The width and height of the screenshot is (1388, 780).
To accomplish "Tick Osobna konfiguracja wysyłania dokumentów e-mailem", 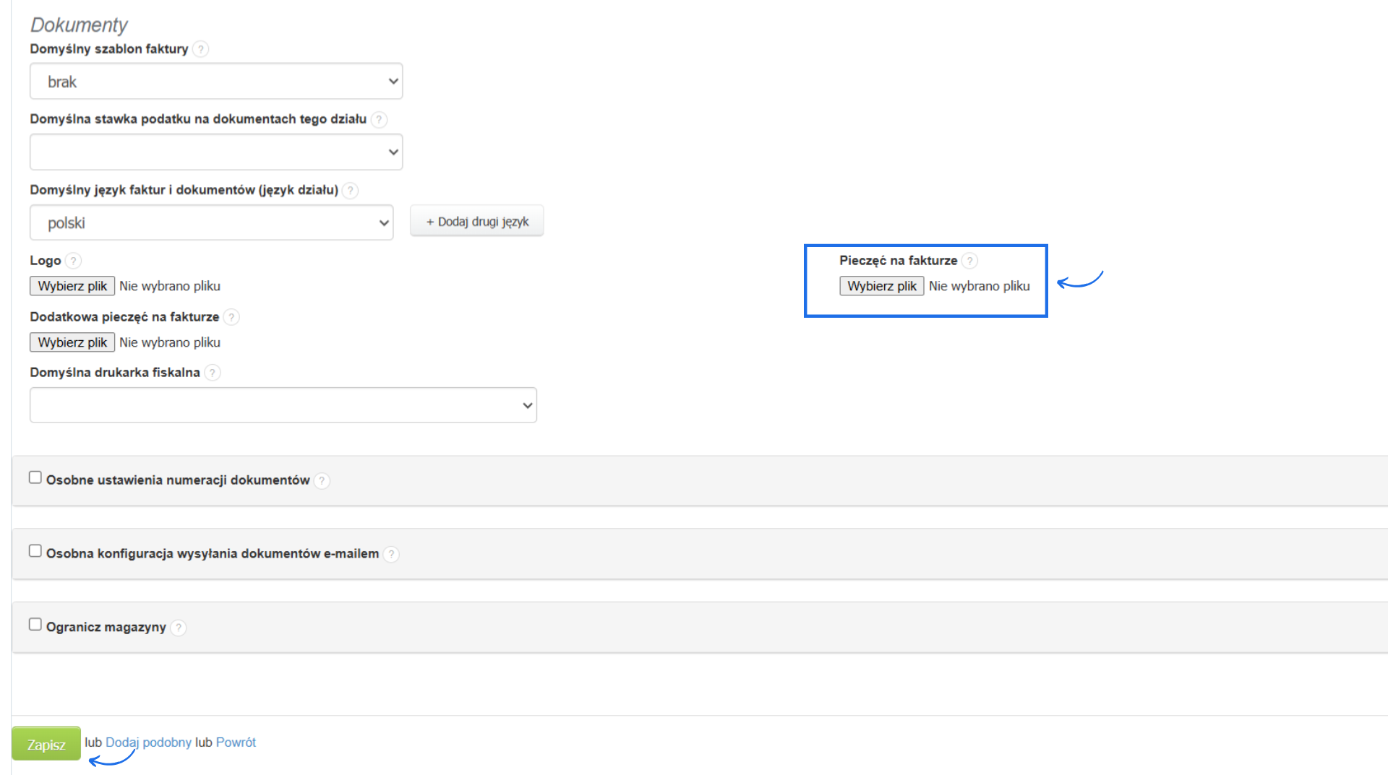I will coord(35,551).
